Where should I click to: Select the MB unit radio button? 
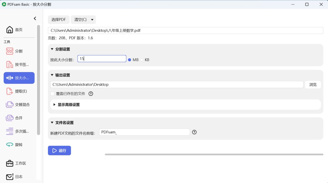[x=129, y=60]
